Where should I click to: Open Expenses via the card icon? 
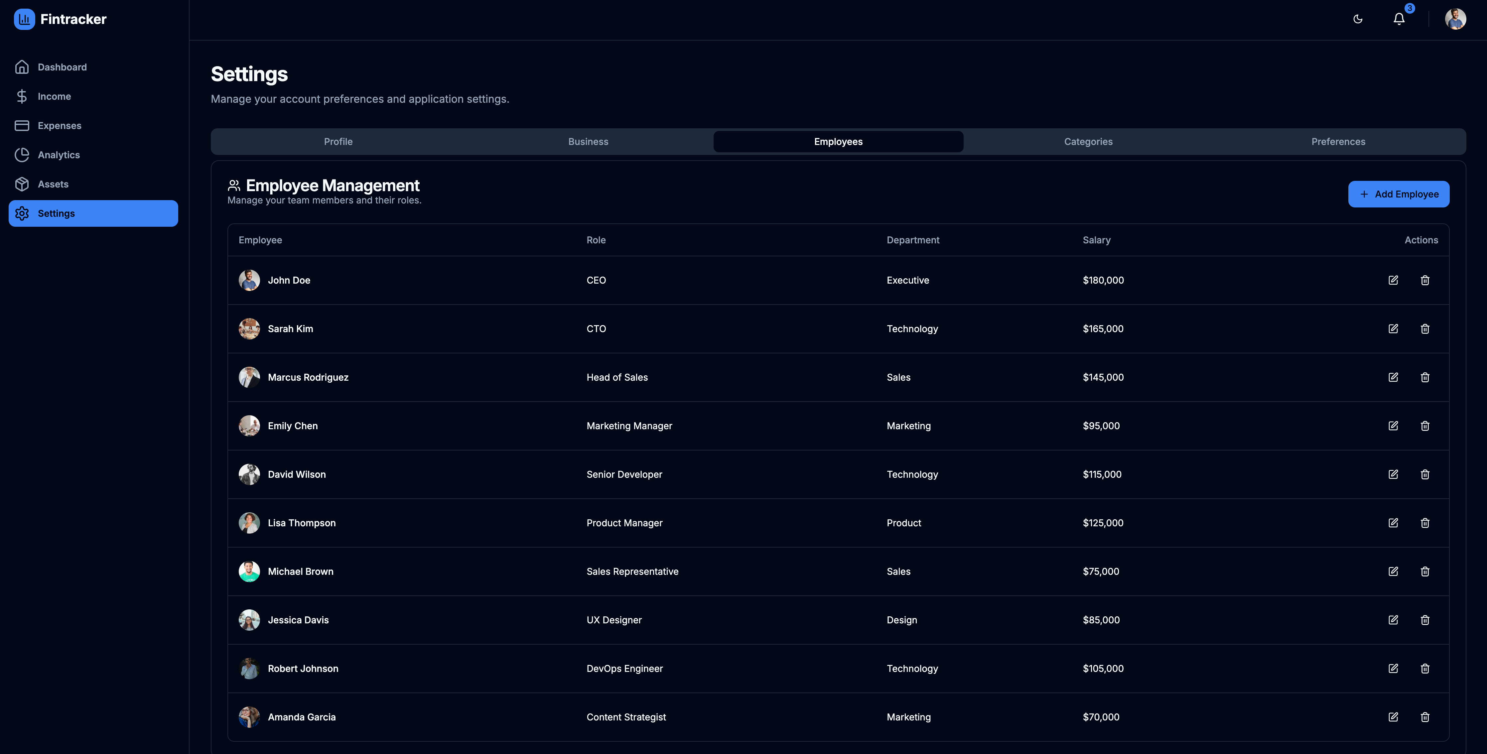[x=22, y=125]
